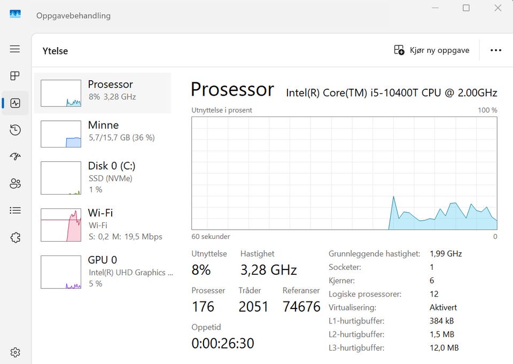
Task: Open the Processes page icon in sidebar
Action: click(15, 76)
